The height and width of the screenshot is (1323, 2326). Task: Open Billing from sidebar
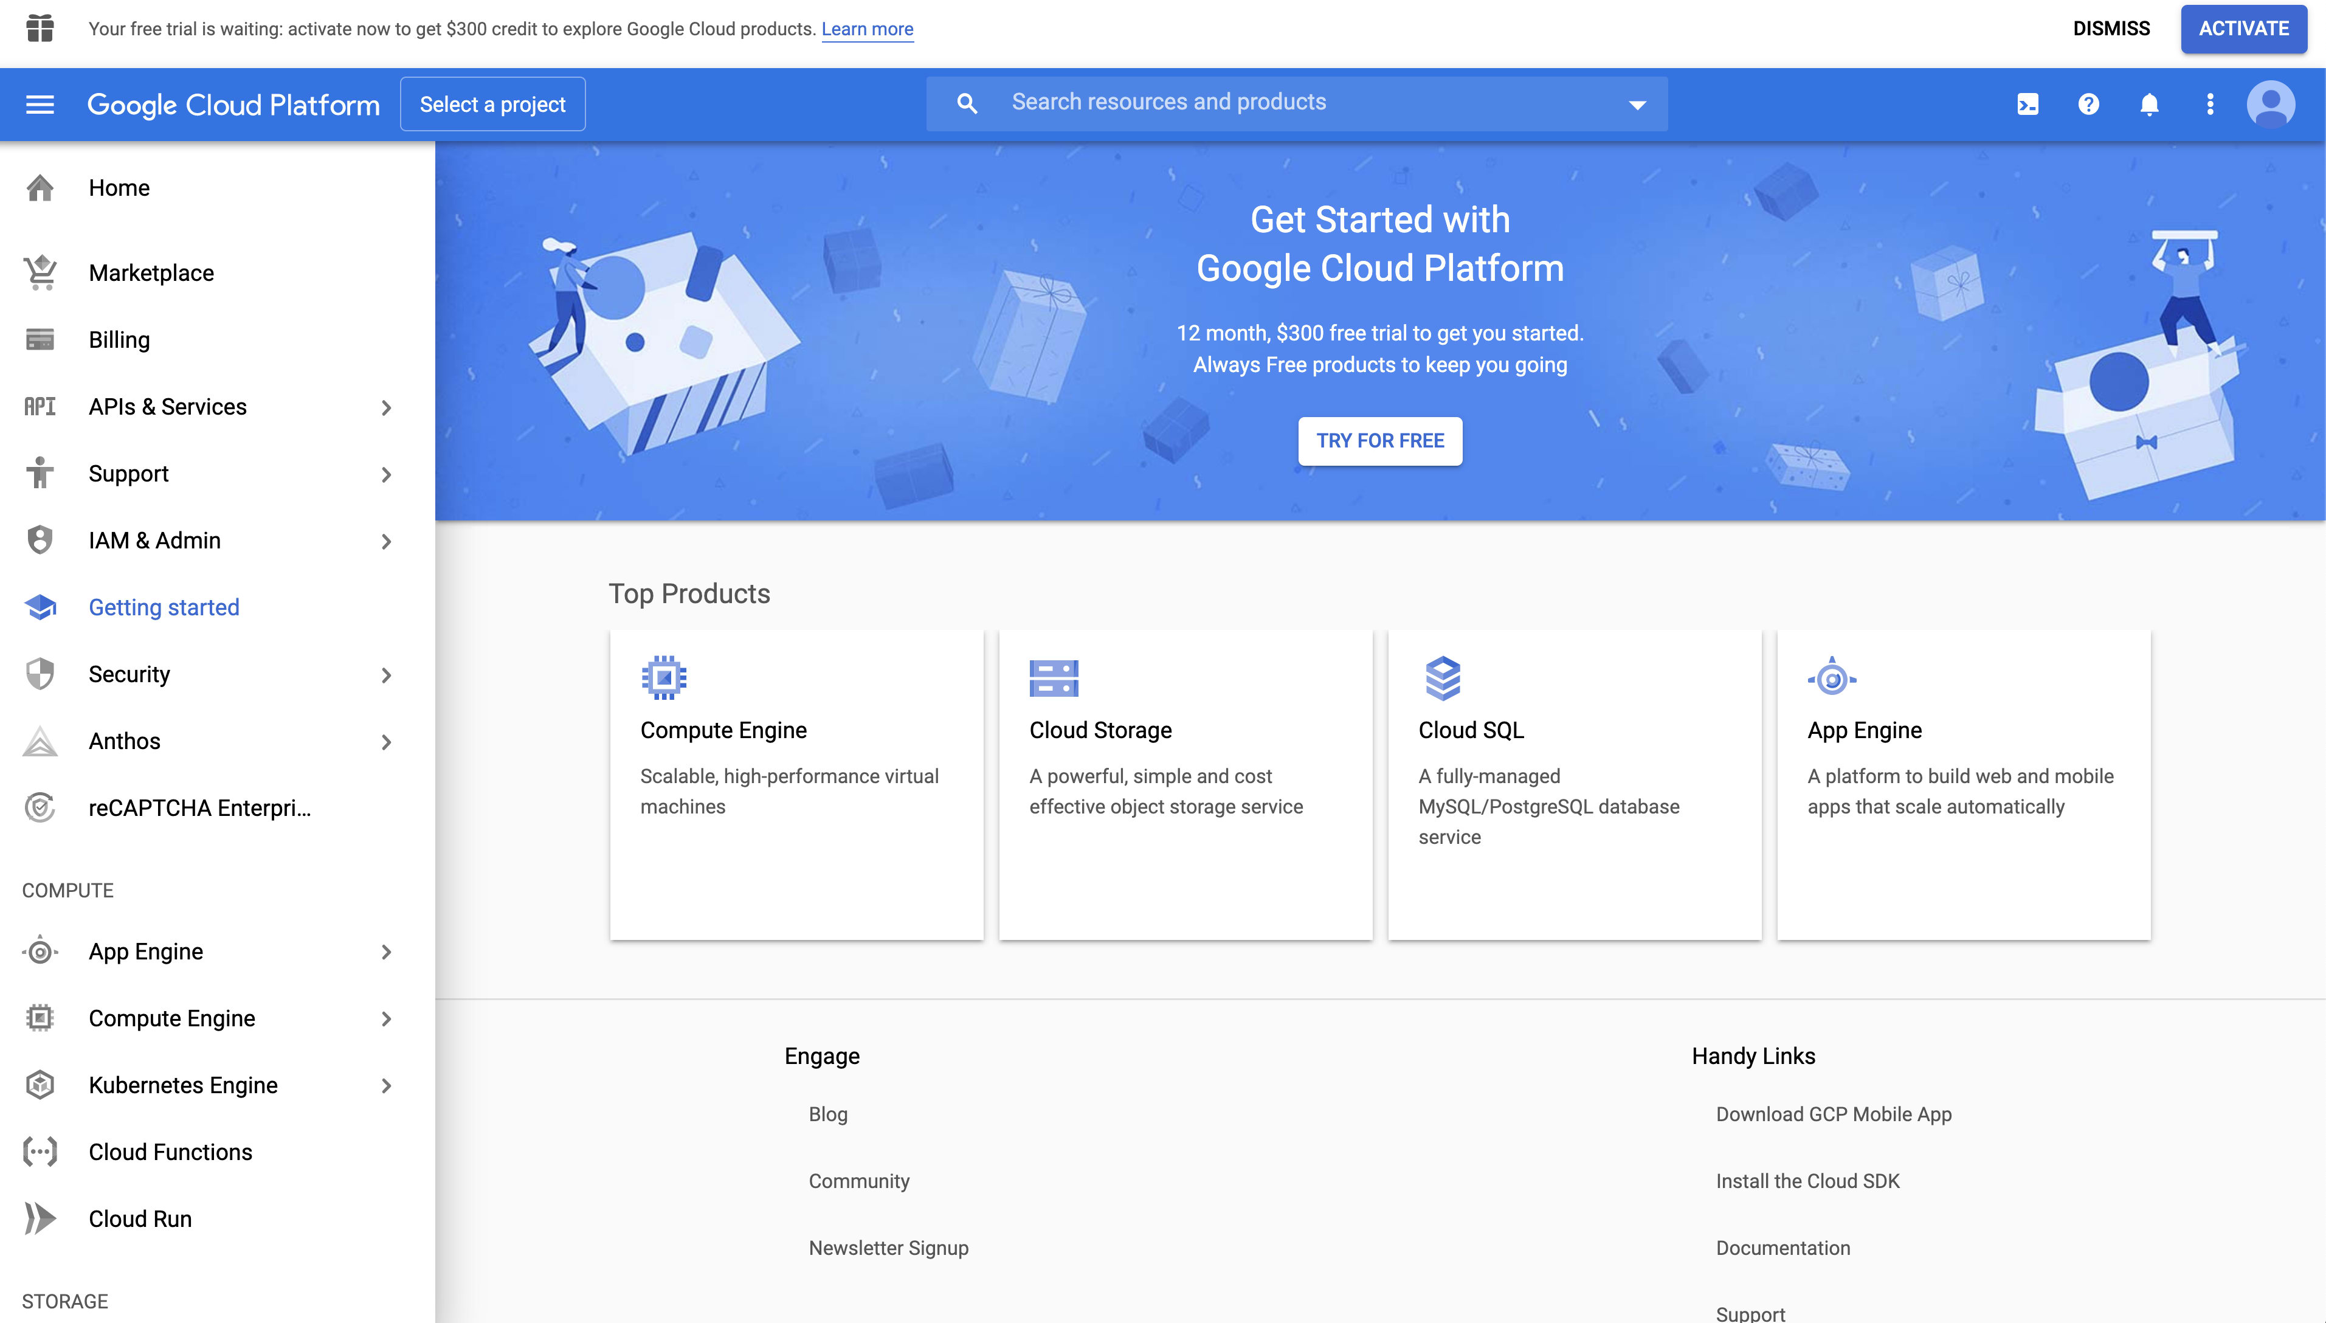point(217,340)
